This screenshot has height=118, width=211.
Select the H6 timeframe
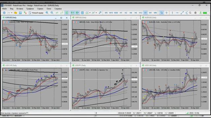(136, 13)
